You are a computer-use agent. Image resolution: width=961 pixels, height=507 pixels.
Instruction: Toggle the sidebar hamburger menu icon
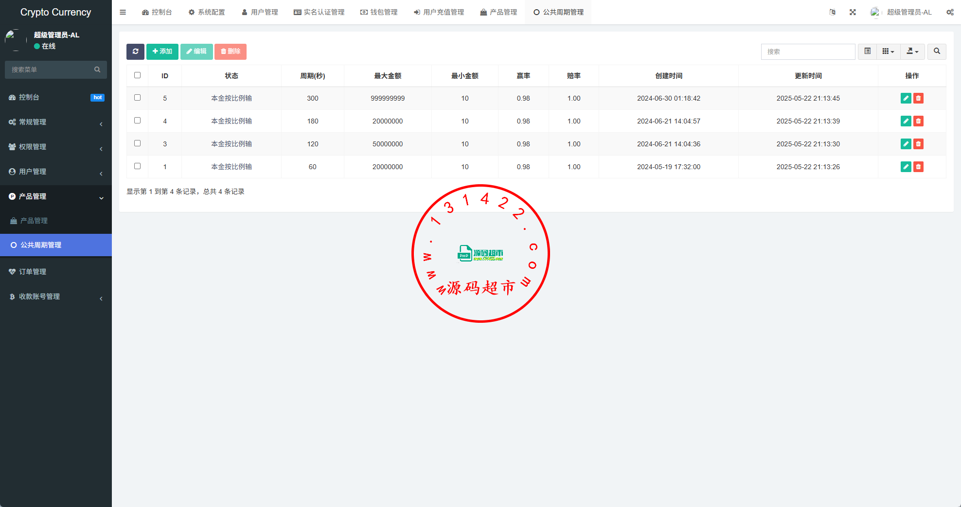(123, 12)
